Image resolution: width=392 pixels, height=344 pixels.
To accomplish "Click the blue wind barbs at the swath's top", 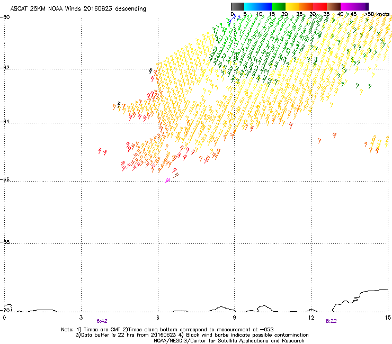I will [235, 18].
